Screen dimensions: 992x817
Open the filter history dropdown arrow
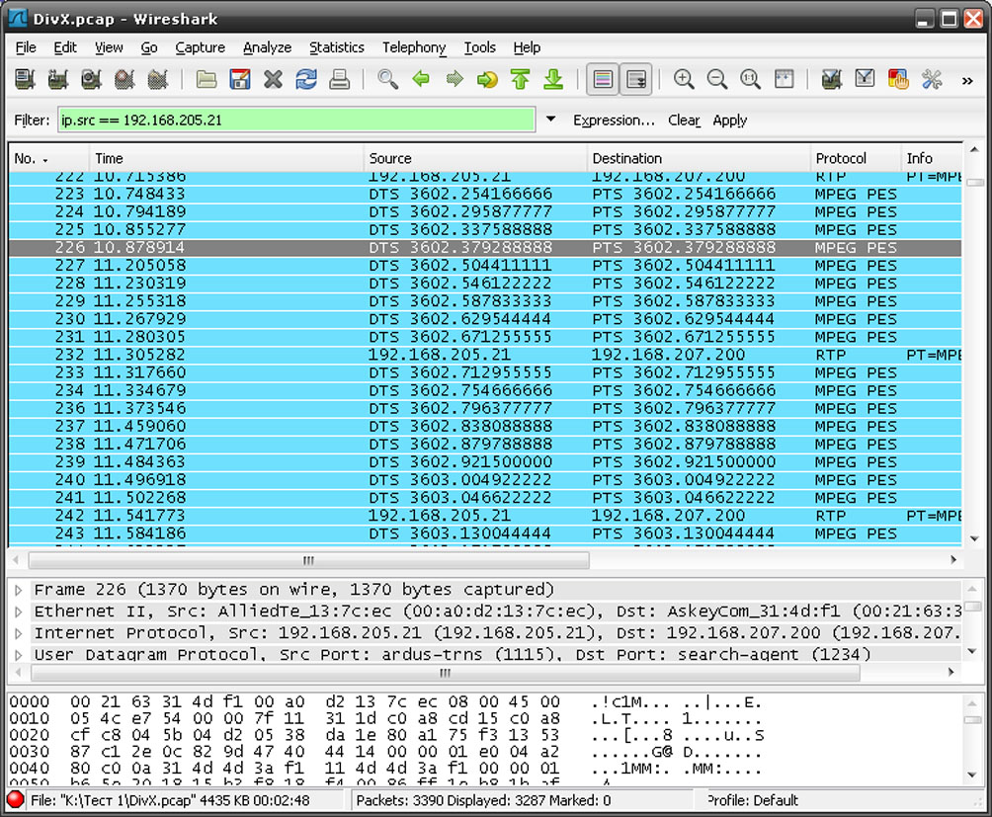pyautogui.click(x=551, y=120)
